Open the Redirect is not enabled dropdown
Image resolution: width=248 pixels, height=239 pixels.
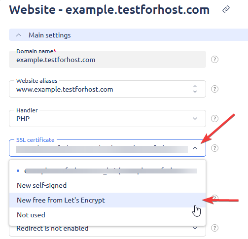click(x=107, y=229)
